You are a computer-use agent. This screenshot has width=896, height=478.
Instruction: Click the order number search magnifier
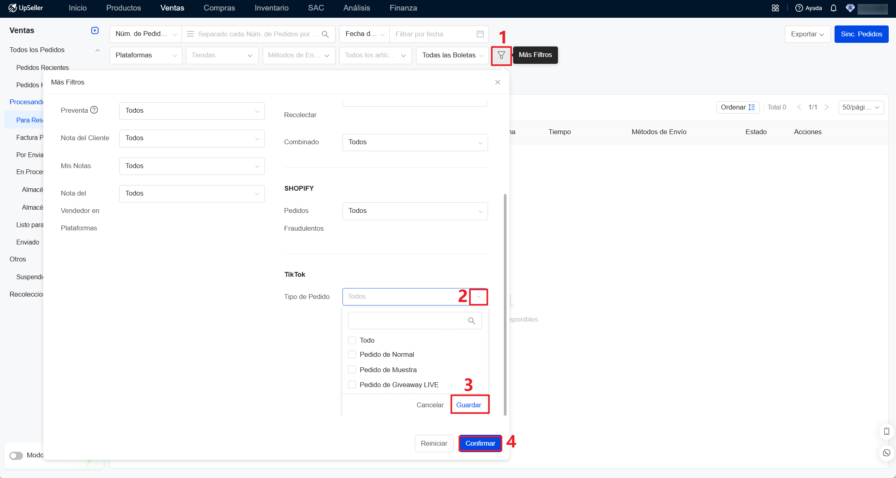325,34
